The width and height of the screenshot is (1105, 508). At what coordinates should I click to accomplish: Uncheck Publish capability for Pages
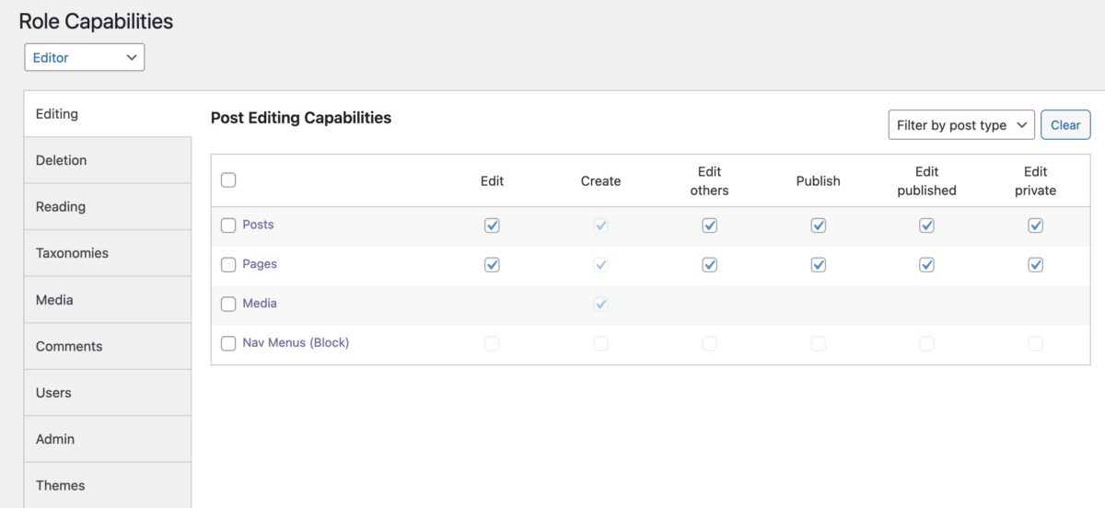(818, 265)
